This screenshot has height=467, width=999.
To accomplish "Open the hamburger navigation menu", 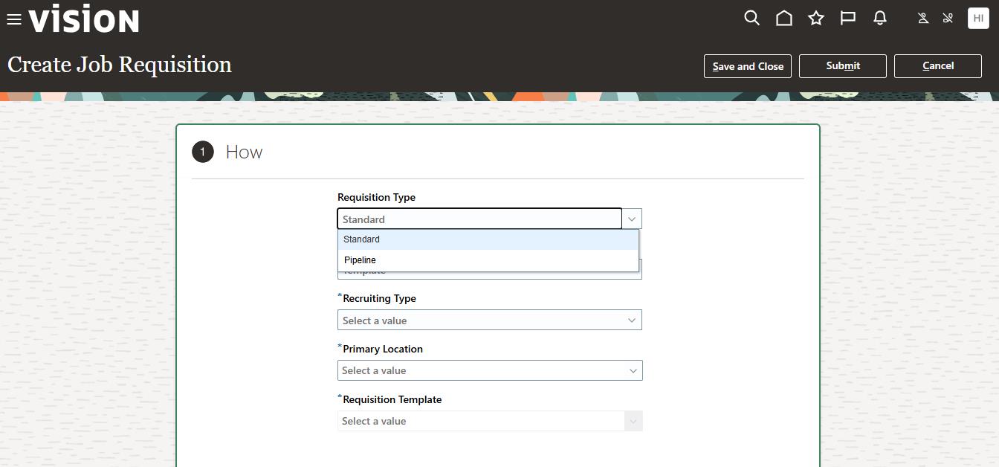I will click(13, 19).
